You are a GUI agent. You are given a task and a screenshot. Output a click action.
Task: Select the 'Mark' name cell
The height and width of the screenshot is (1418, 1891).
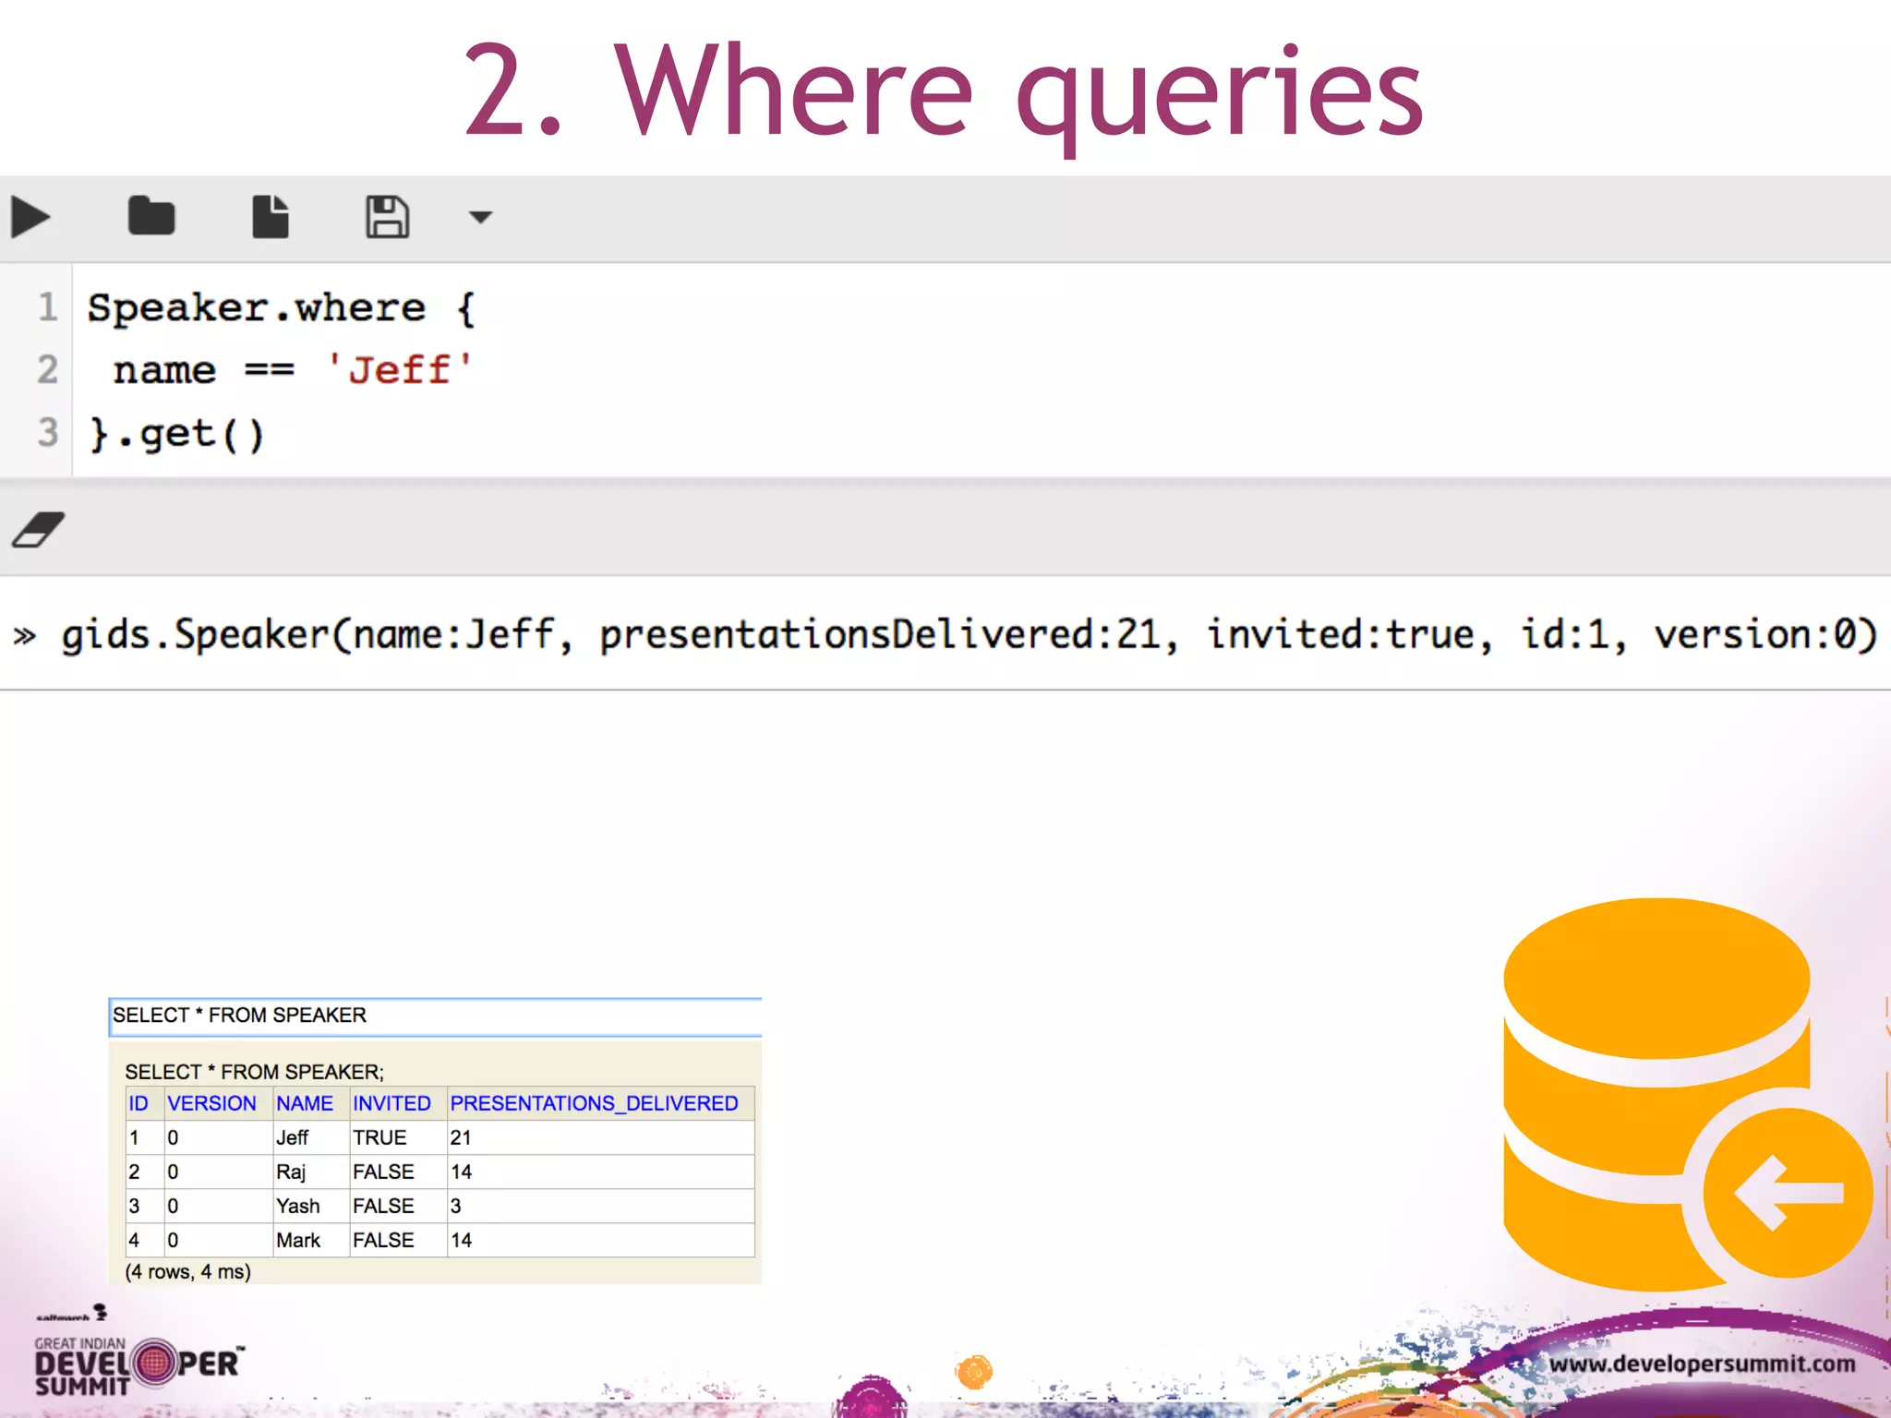(311, 1240)
